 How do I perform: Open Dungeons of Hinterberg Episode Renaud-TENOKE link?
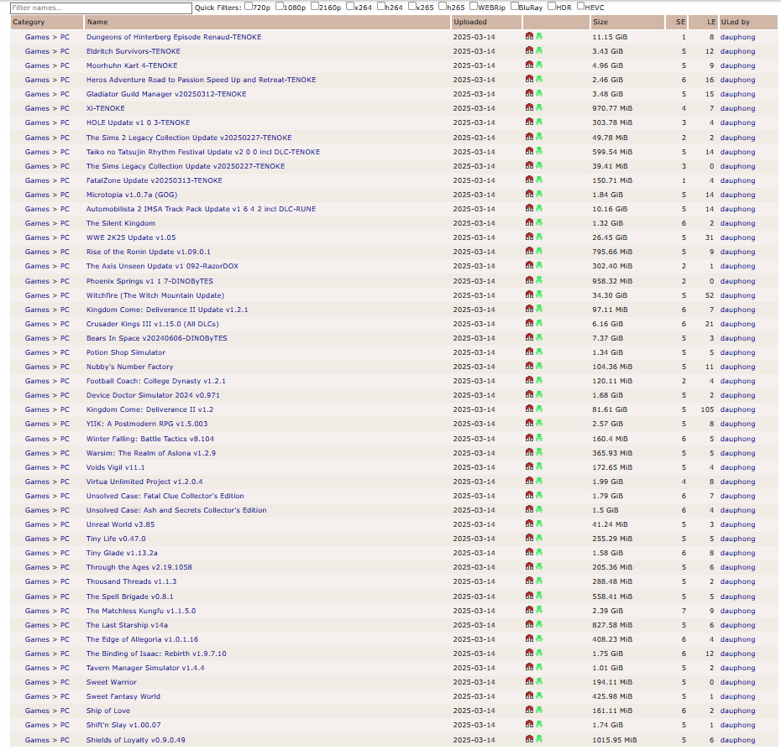click(x=174, y=37)
